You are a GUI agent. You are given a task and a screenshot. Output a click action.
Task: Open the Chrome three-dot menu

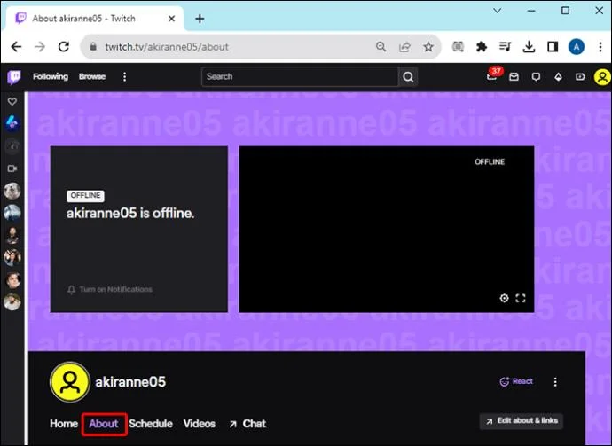coord(600,47)
